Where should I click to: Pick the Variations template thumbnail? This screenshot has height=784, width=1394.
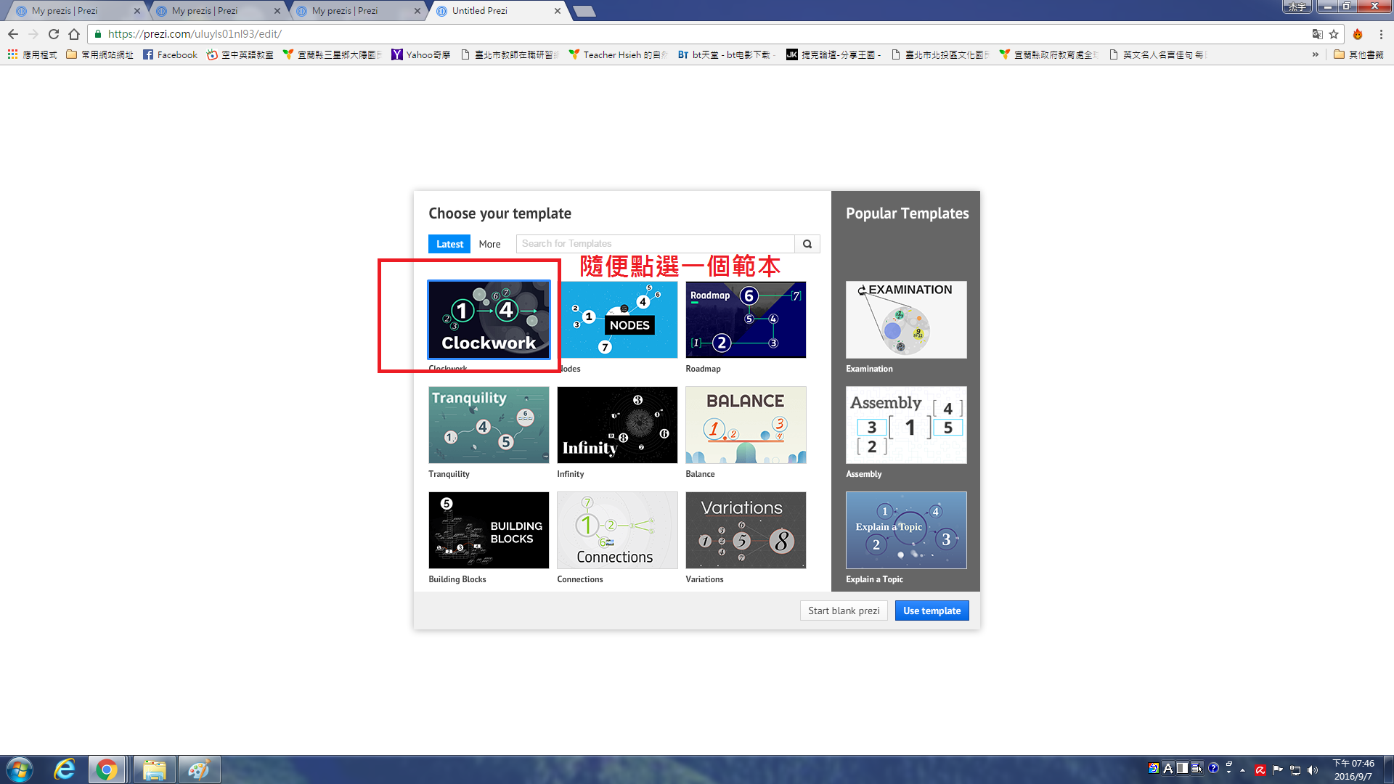[x=746, y=531]
